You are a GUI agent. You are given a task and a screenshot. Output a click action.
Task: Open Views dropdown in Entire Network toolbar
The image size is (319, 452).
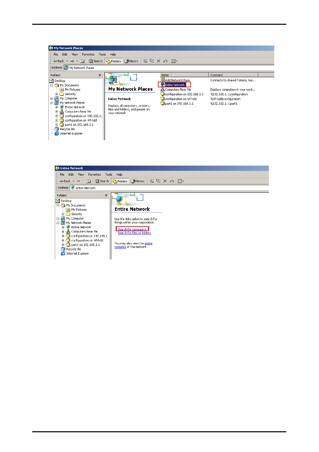pyautogui.click(x=181, y=181)
